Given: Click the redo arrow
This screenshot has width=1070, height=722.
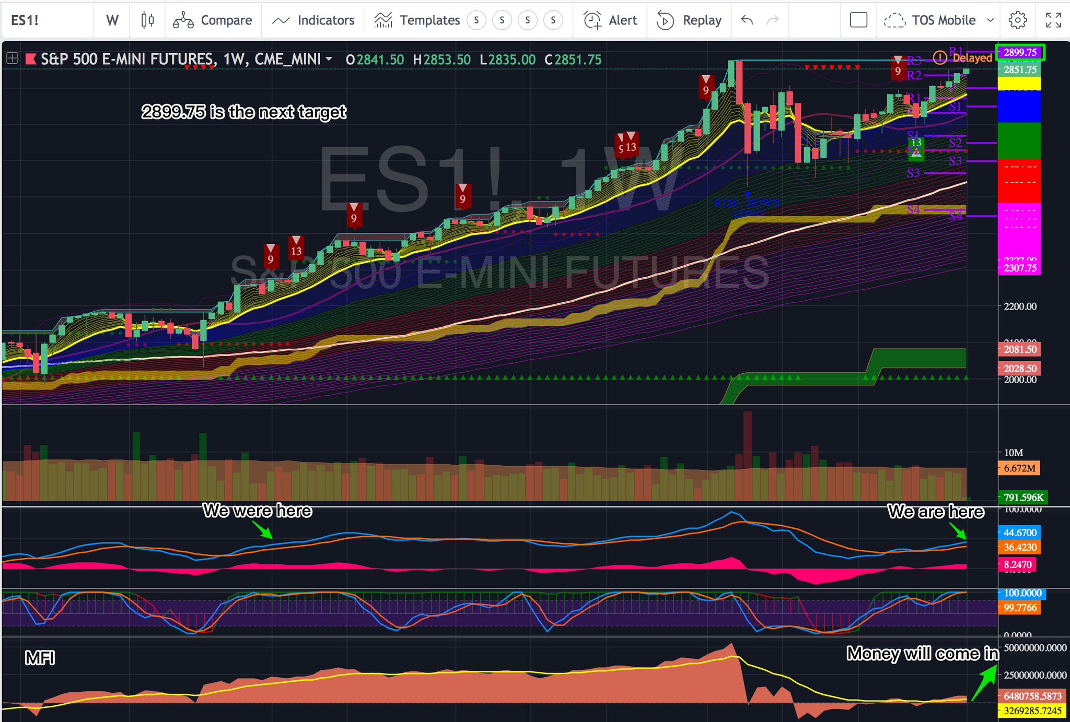Looking at the screenshot, I should pyautogui.click(x=773, y=20).
